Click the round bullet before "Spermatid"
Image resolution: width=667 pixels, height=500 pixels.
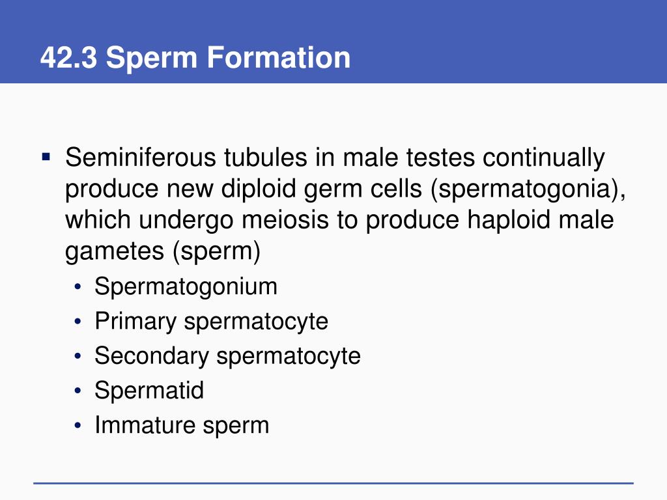coord(77,391)
